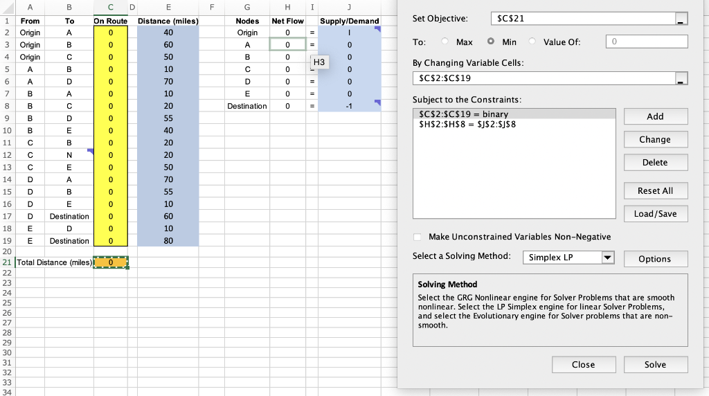Viewport: 709px width, 396px height.
Task: Delete the selected constraint
Action: (x=656, y=162)
